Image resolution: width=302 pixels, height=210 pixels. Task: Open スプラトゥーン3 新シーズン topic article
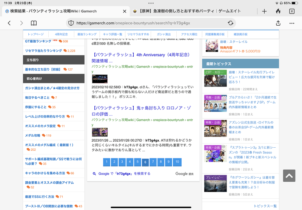[x=252, y=155]
